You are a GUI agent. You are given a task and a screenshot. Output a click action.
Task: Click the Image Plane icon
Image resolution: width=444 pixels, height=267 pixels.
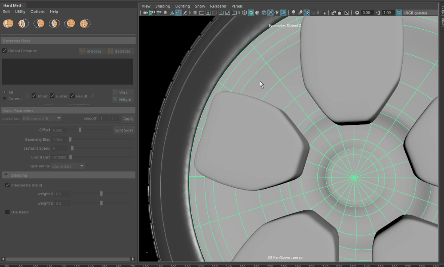172,13
